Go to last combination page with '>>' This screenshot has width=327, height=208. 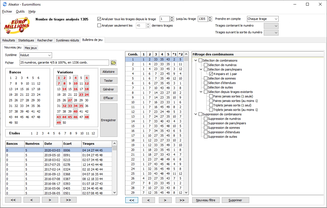click(x=182, y=200)
